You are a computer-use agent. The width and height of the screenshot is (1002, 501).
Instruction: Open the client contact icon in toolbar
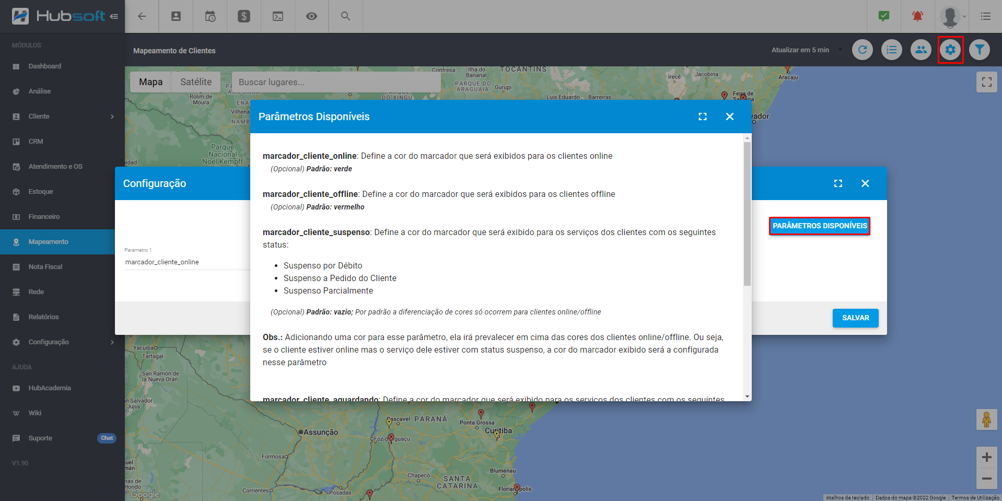tap(176, 16)
